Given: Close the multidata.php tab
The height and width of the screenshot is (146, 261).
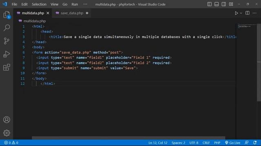Looking at the screenshot, I should coord(48,13).
